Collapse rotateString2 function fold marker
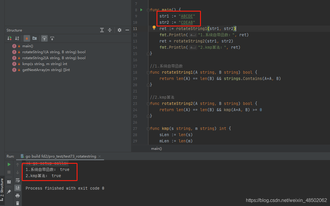The height and width of the screenshot is (206, 330). coord(148,104)
